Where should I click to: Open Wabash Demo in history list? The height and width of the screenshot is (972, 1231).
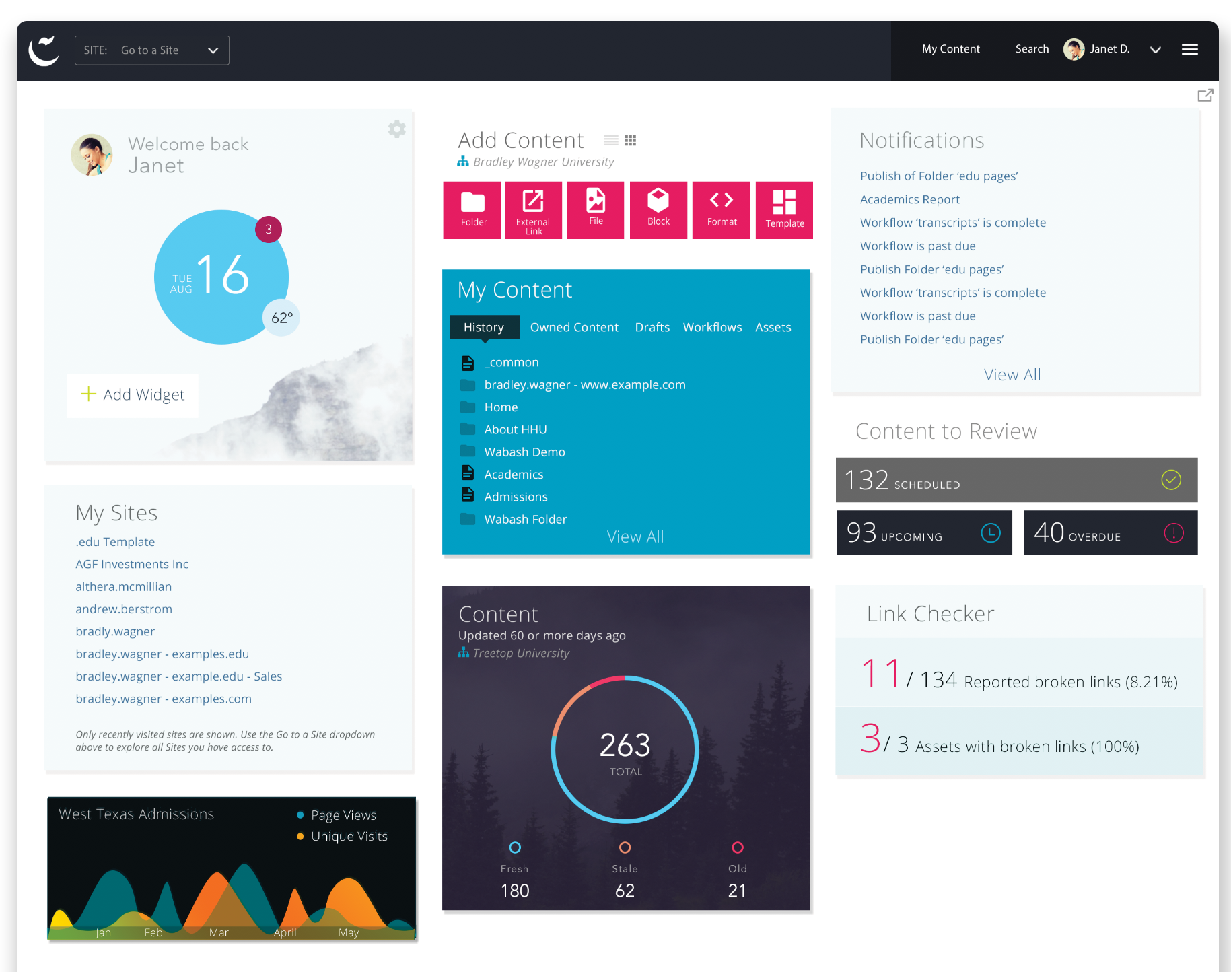coord(524,452)
